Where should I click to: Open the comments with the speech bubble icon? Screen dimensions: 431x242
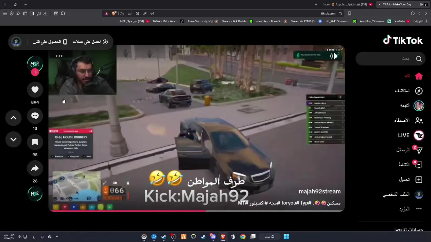35,116
